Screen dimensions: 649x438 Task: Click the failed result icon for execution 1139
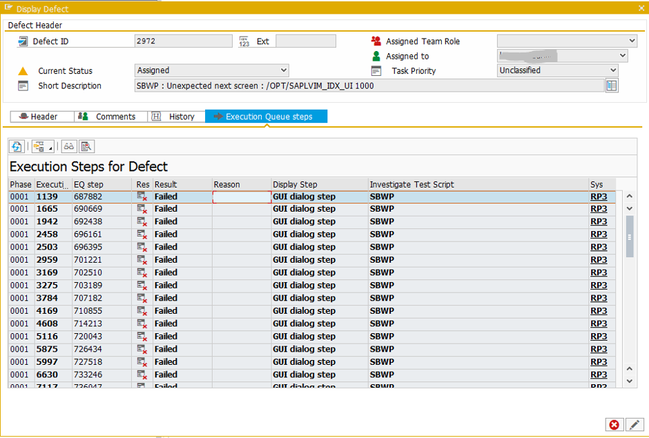click(142, 197)
